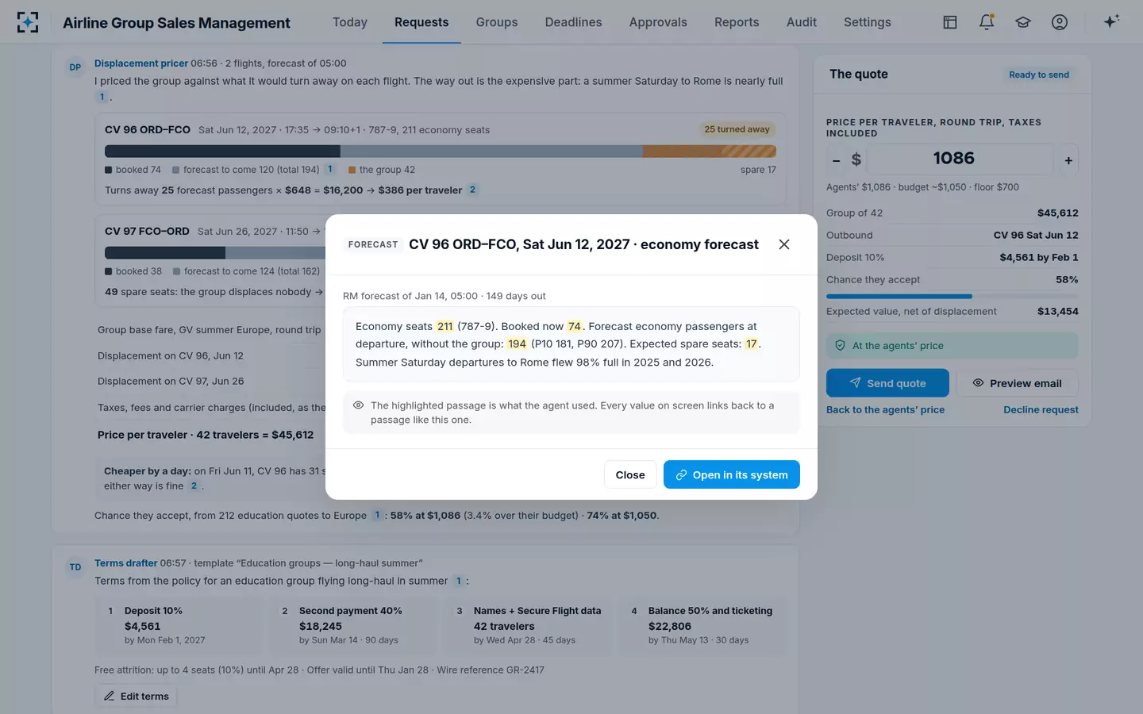Image resolution: width=1143 pixels, height=714 pixels.
Task: Increase the price with plus button
Action: coord(1068,160)
